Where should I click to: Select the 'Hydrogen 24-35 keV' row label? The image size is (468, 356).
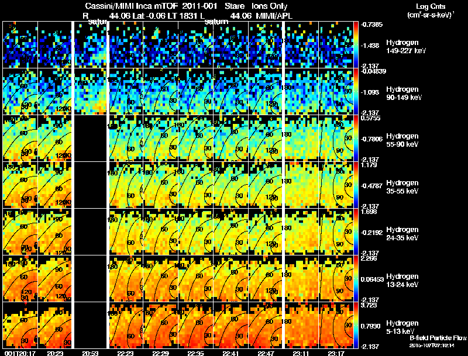coord(402,234)
